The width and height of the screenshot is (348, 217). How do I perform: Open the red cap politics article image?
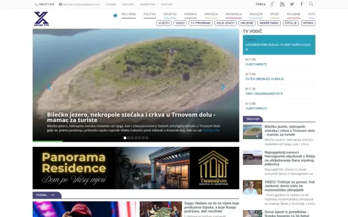point(84,209)
